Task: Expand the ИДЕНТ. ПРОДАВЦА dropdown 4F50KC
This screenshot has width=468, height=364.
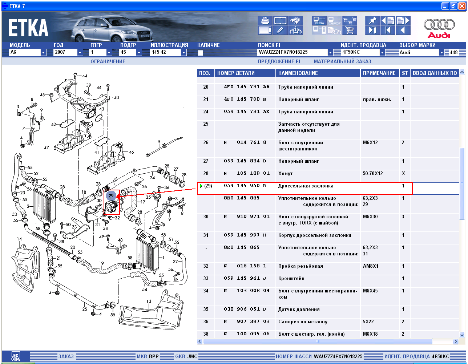Action: coord(382,52)
